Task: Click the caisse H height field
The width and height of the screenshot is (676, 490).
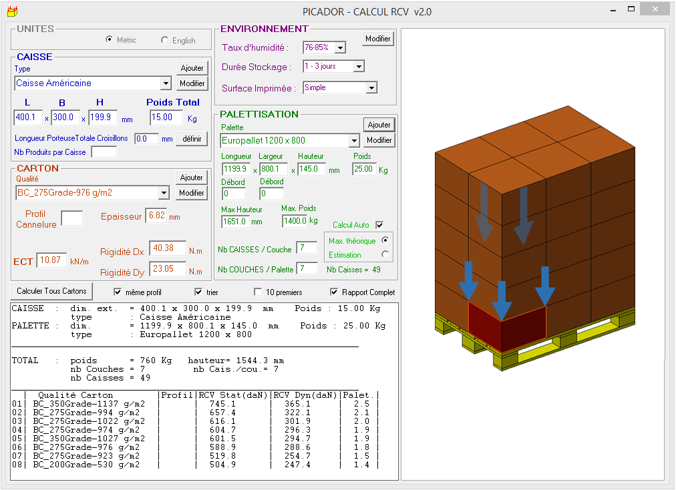Action: pos(103,117)
